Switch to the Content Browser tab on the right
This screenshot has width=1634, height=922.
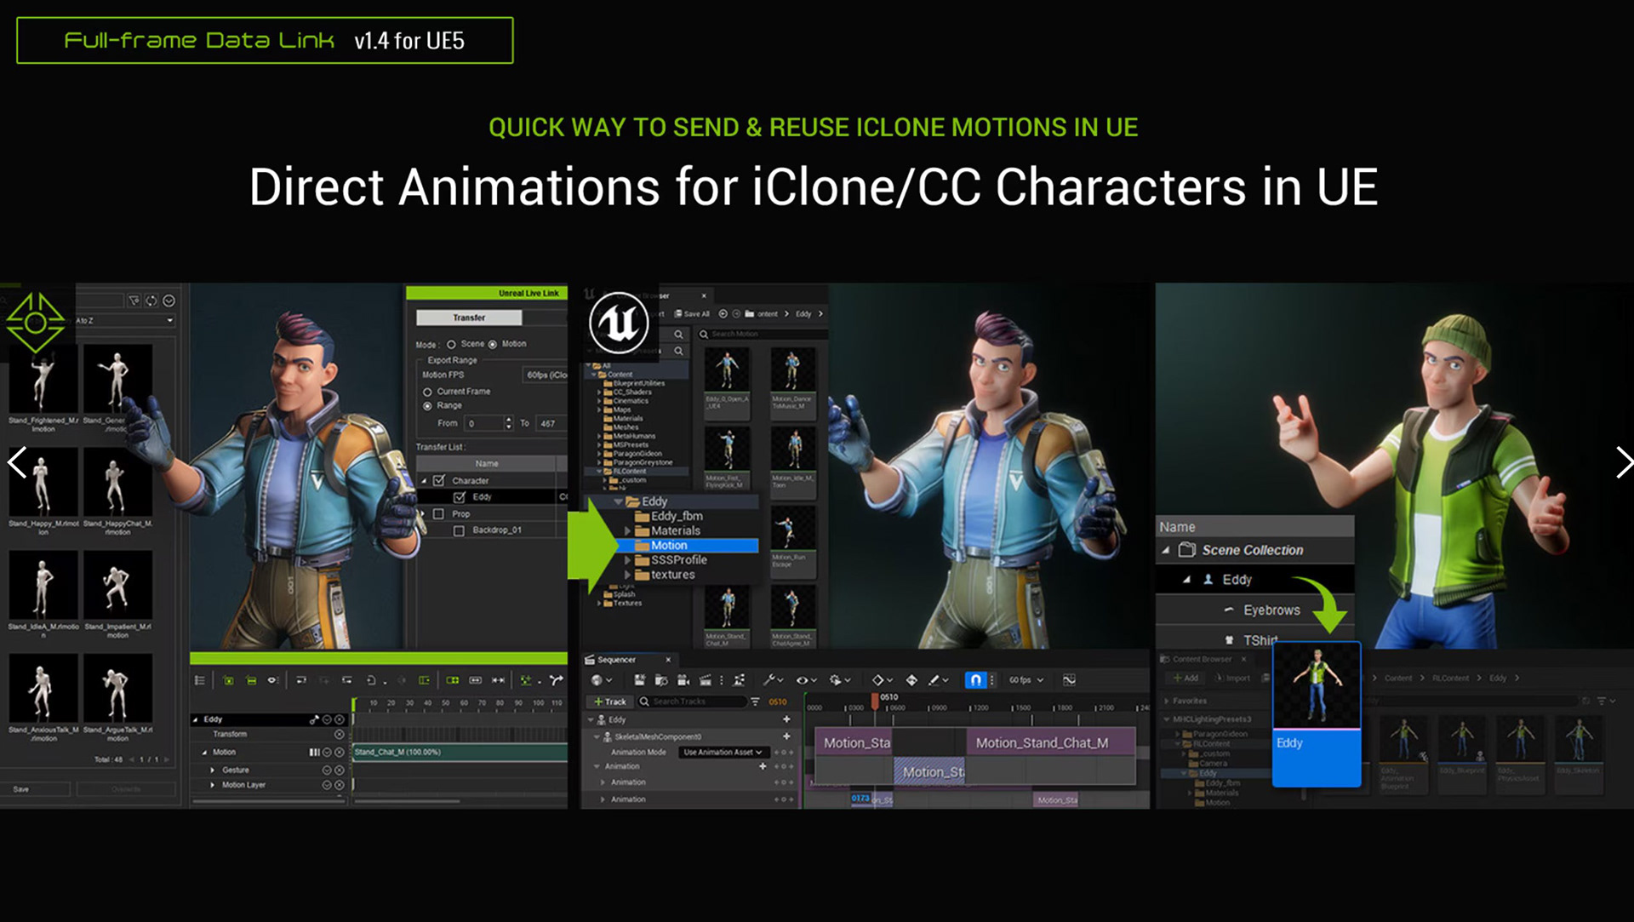[x=1201, y=660]
